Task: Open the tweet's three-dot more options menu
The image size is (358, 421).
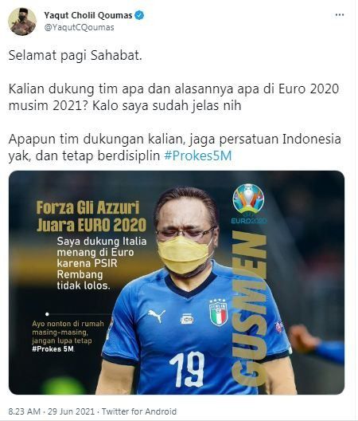Action: [x=340, y=15]
